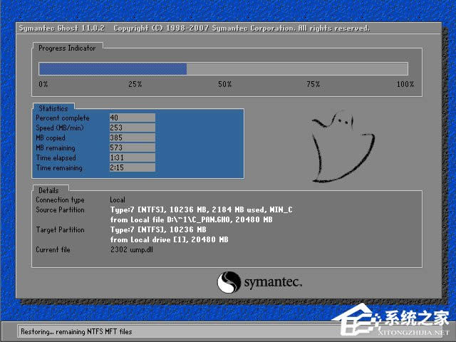Image resolution: width=456 pixels, height=342 pixels.
Task: Click the Local connection type value
Action: tap(118, 199)
